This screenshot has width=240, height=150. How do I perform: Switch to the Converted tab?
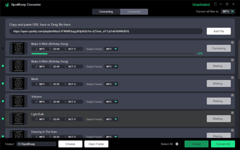[134, 12]
